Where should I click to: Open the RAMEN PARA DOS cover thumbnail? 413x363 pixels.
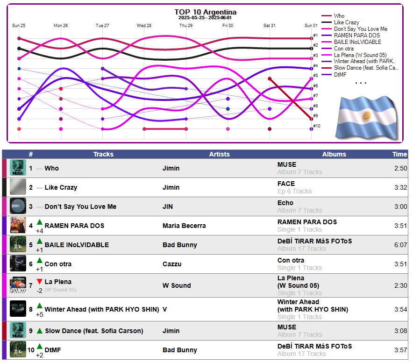coord(18,225)
